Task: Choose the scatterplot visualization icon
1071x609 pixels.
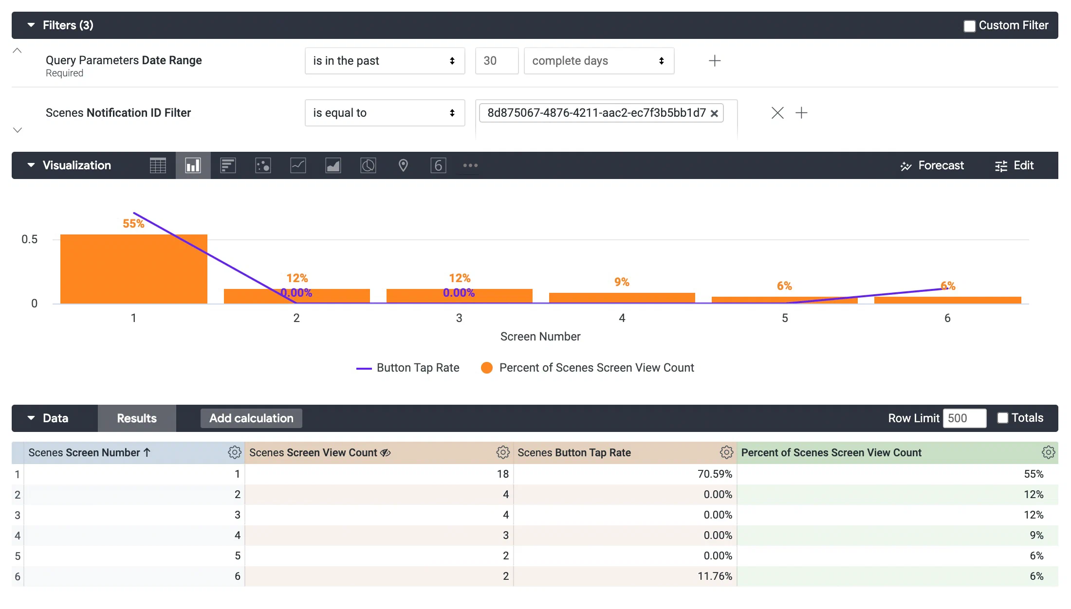Action: click(263, 165)
